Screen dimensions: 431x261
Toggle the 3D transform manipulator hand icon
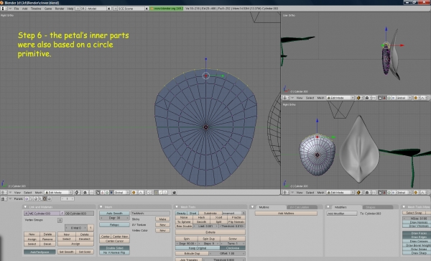(98, 193)
